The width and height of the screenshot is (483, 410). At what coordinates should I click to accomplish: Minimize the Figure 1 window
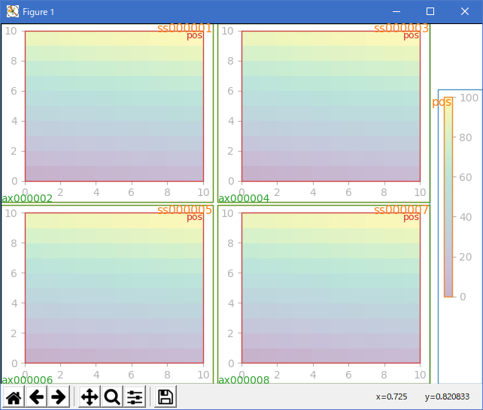[x=396, y=12]
